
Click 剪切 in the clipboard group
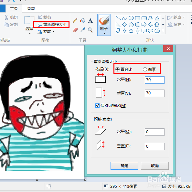coord(11,17)
